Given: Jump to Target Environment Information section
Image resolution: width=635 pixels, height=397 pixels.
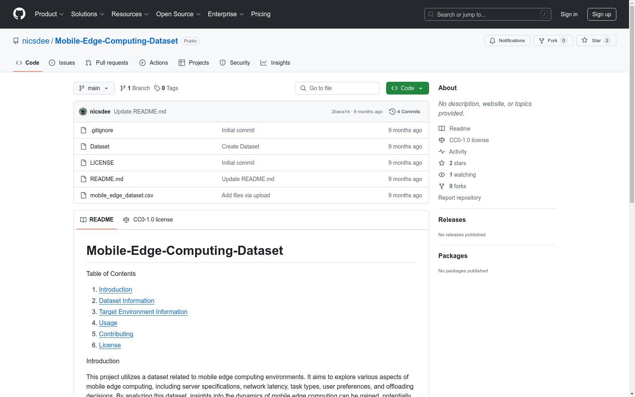Looking at the screenshot, I should [143, 312].
